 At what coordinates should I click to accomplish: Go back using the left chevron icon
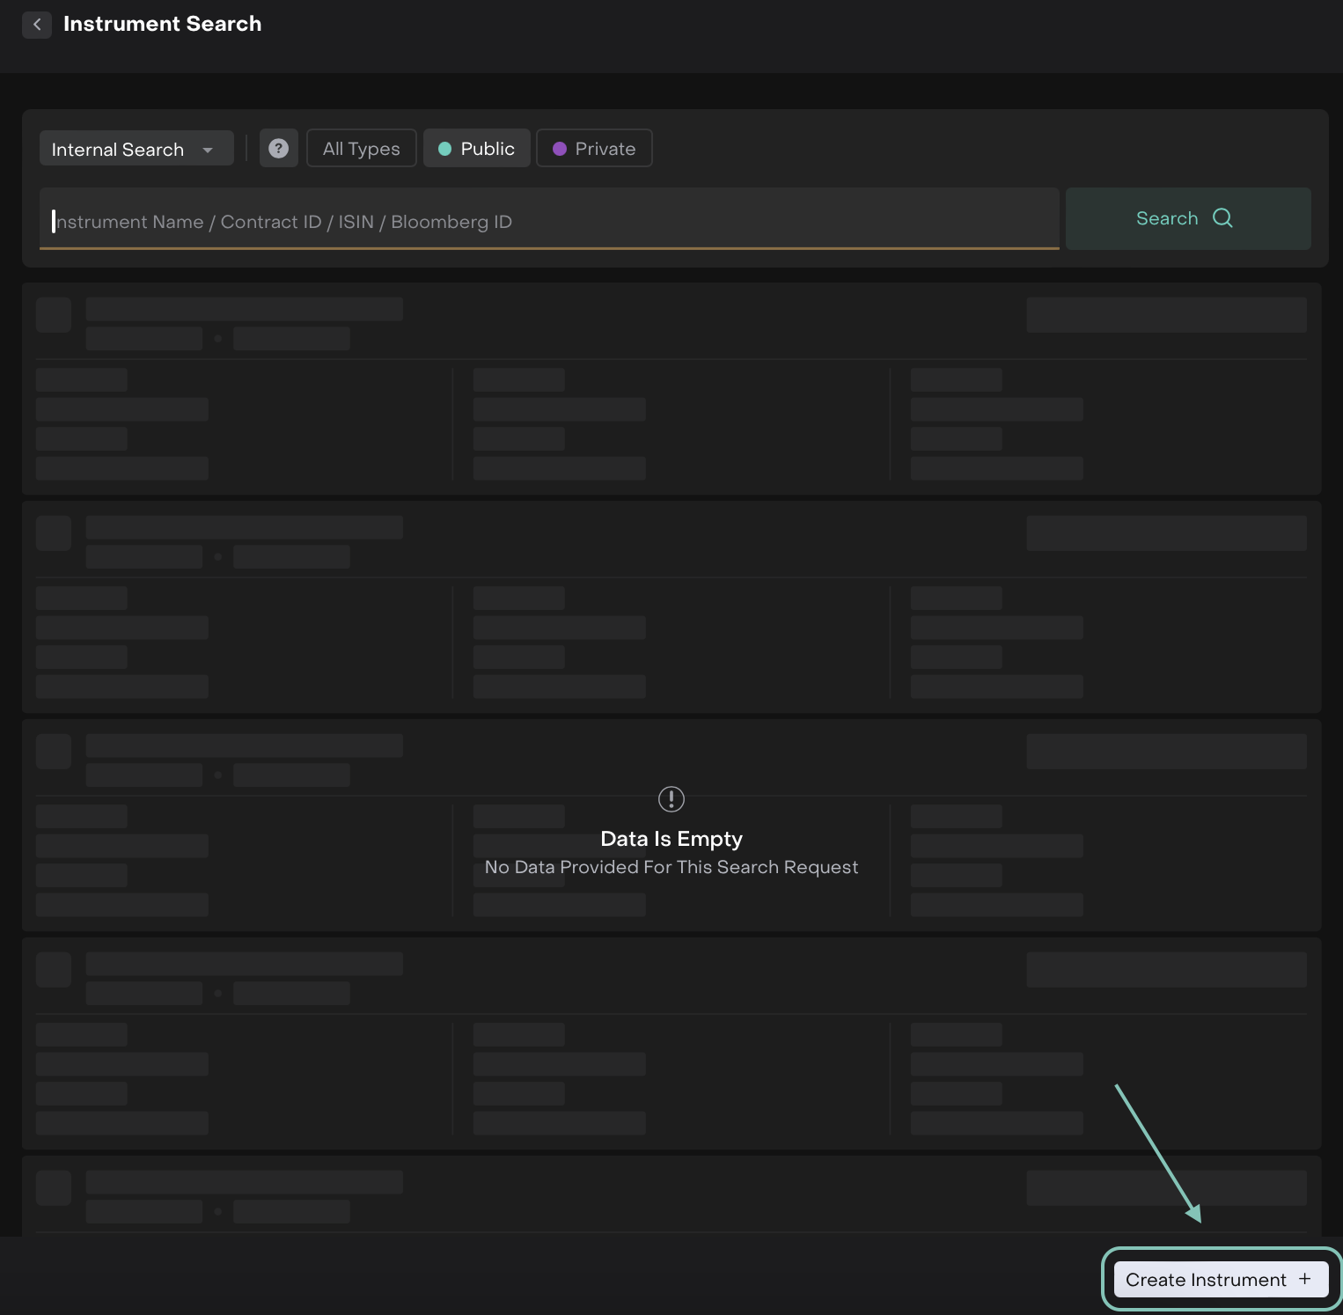(36, 25)
